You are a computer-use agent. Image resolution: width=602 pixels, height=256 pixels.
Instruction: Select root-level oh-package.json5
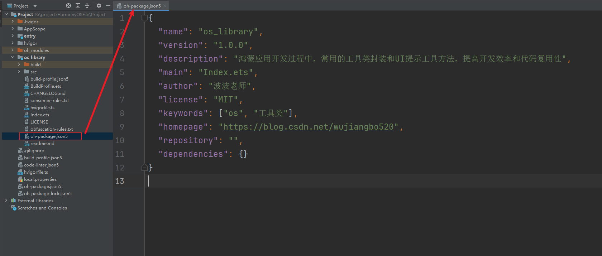point(42,186)
